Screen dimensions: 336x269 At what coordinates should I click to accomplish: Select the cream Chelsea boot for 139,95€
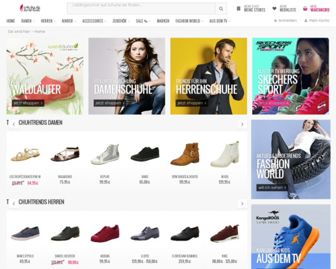click(x=225, y=154)
